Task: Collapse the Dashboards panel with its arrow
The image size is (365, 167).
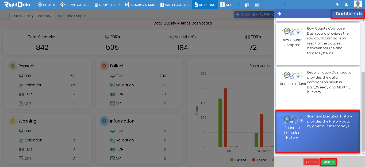Action: click(x=279, y=14)
